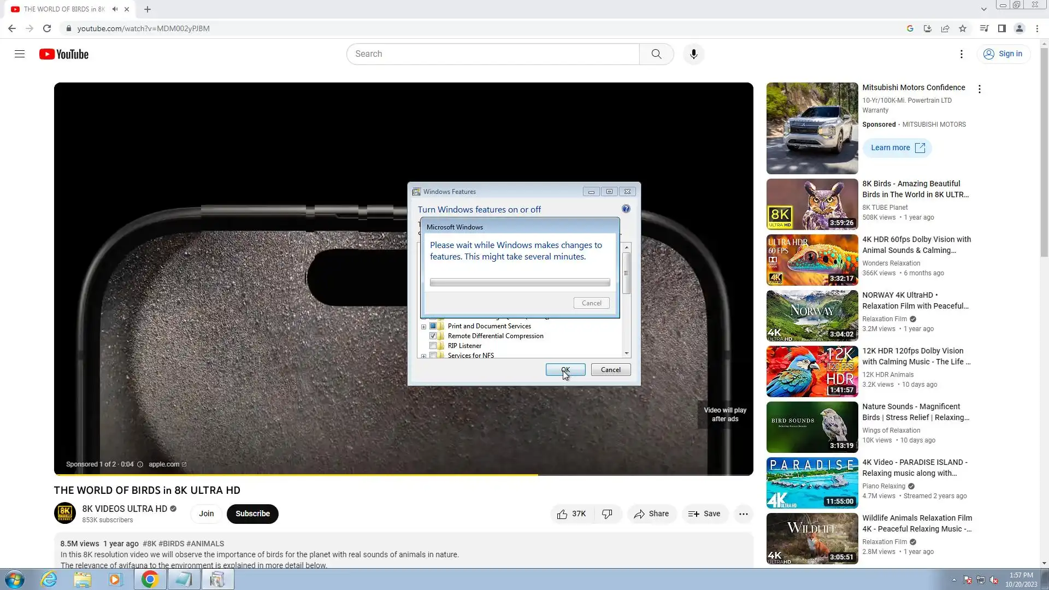Viewport: 1049px width, 590px height.
Task: Open Mitsubishi ad options menu
Action: [x=979, y=89]
